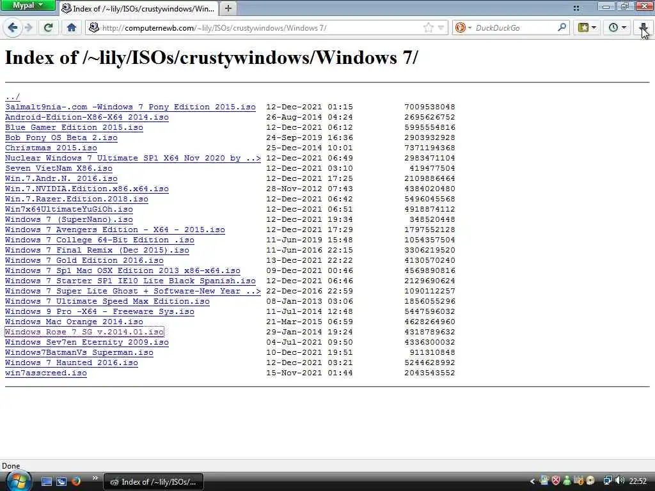The image size is (655, 491).
Task: Go back one page
Action: tap(13, 28)
